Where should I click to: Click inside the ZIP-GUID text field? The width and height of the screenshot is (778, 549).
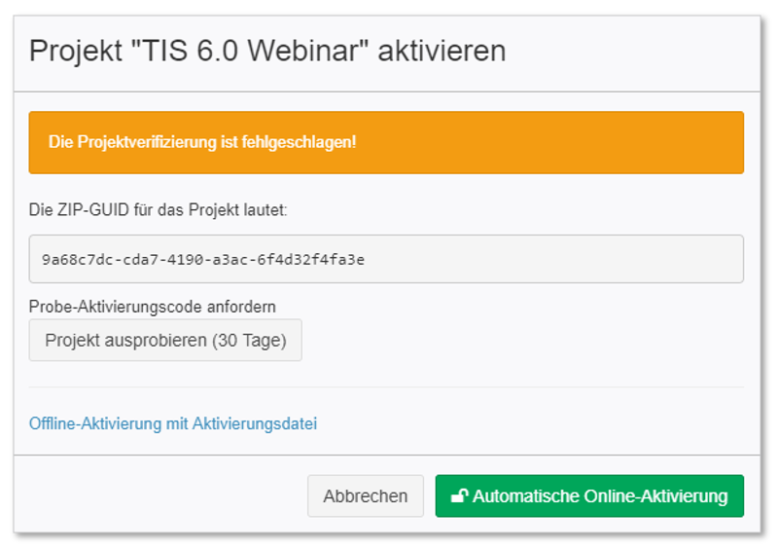click(x=386, y=259)
